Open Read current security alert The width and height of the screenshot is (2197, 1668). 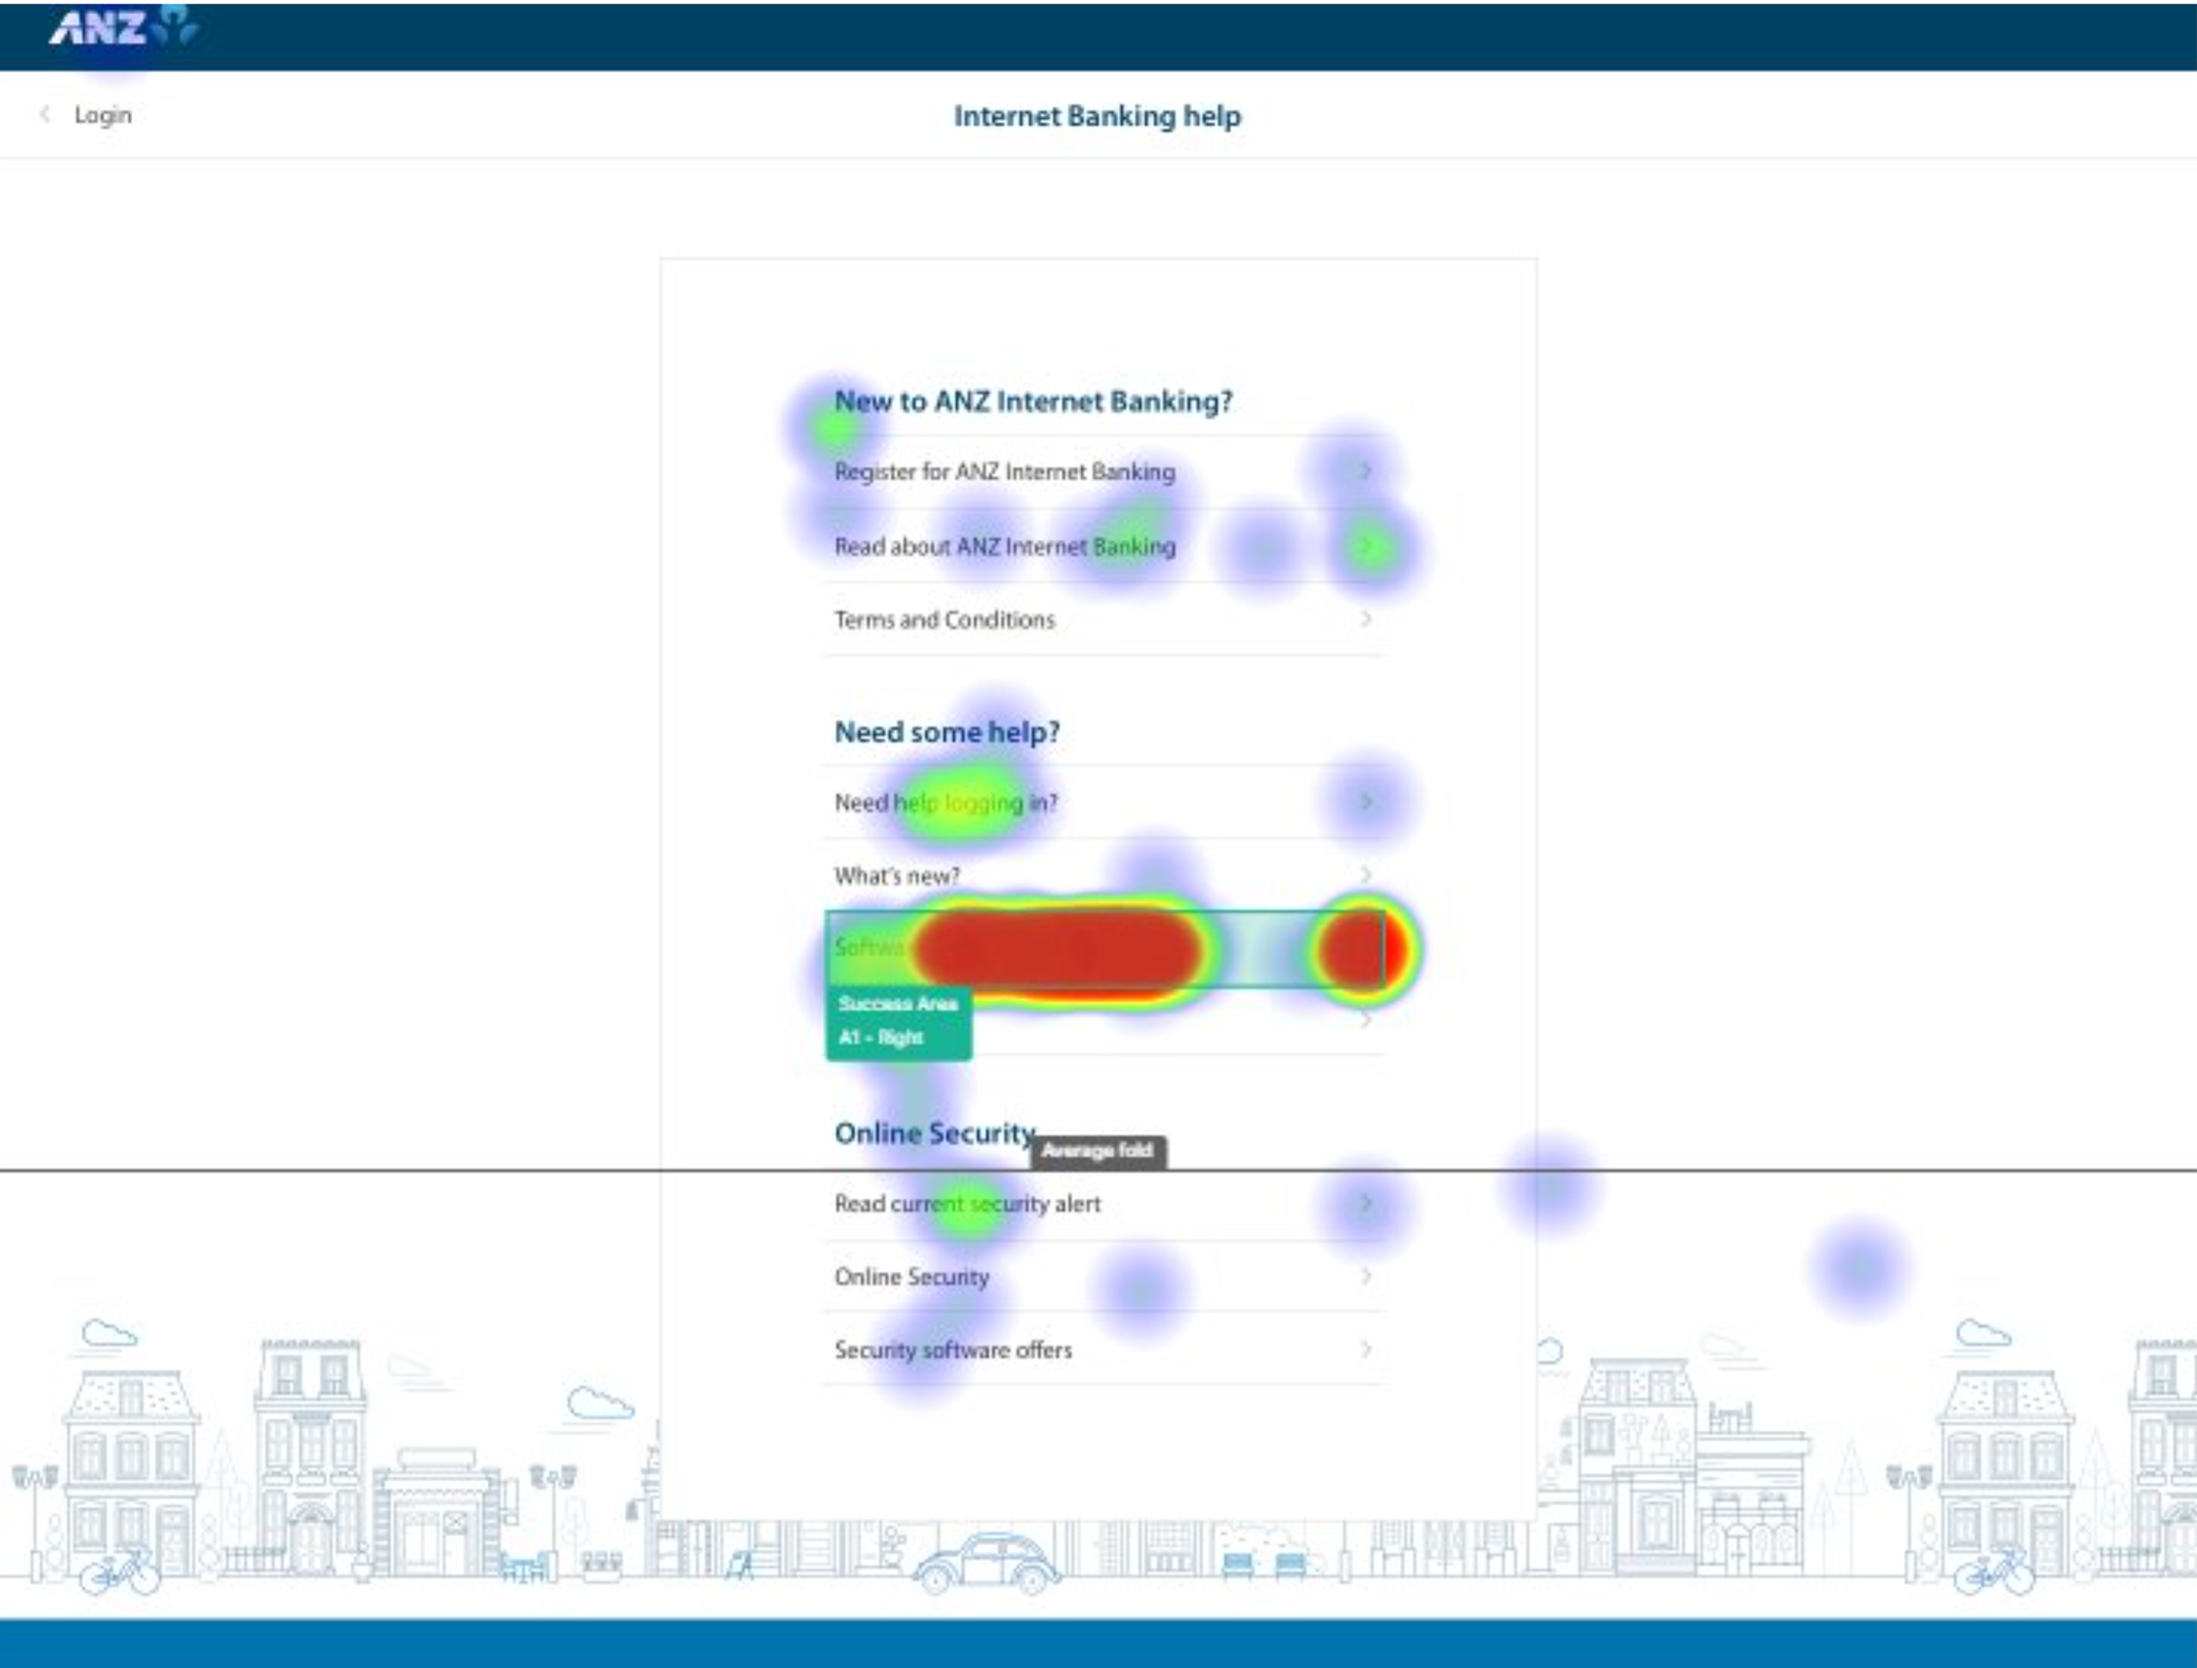click(968, 1204)
